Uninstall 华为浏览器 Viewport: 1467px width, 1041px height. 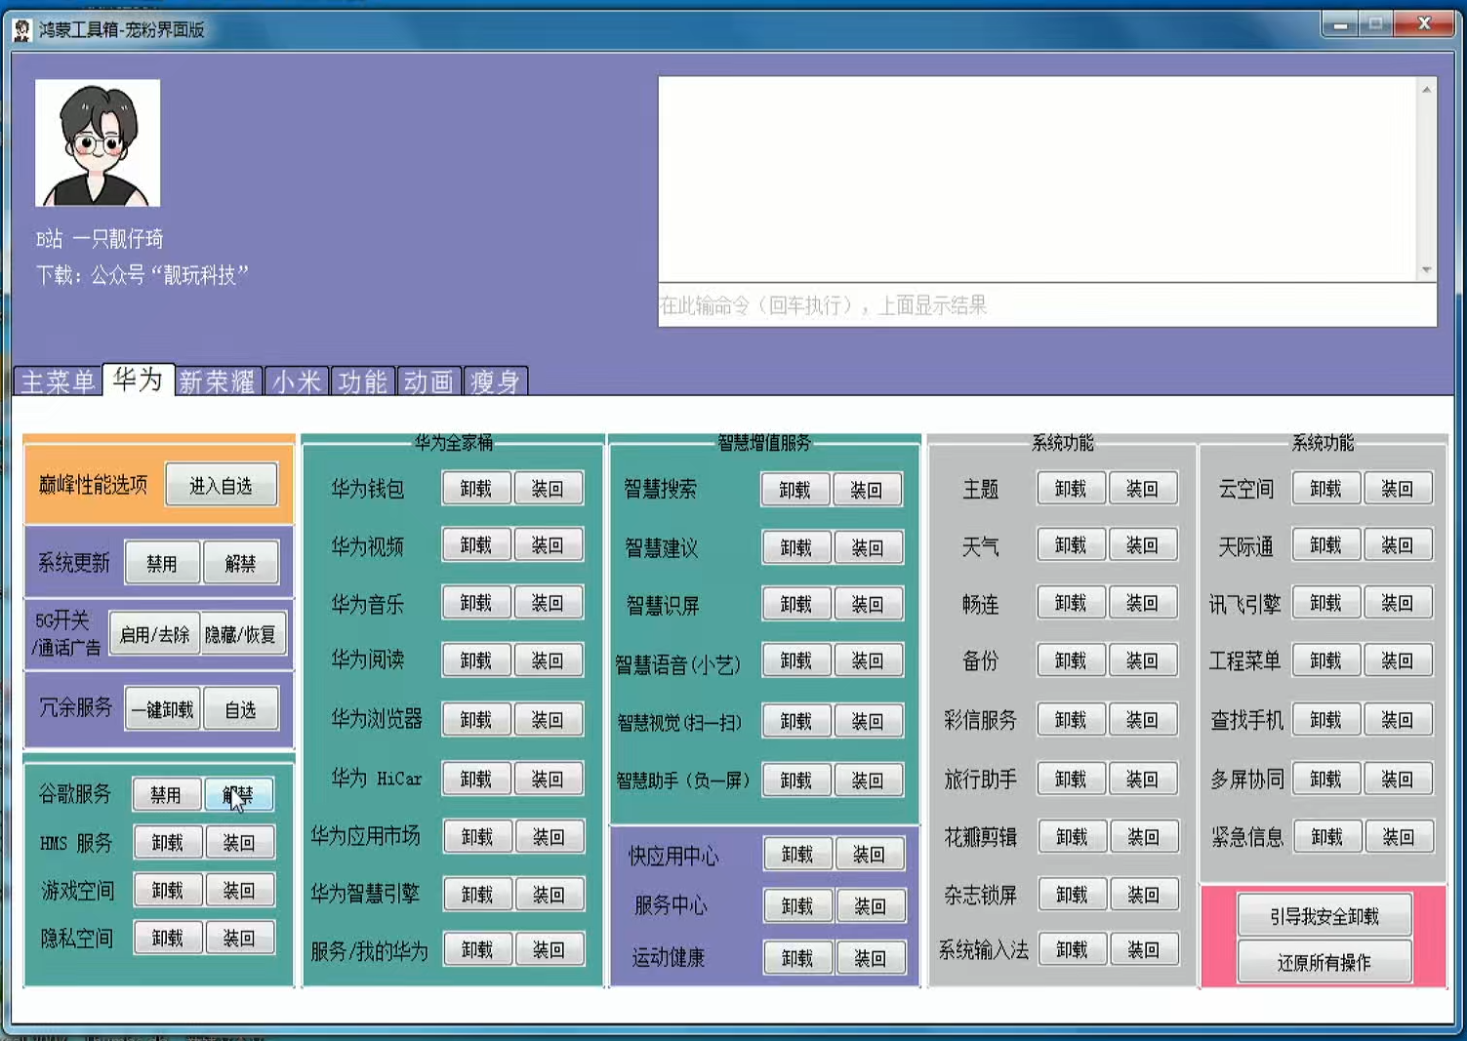(476, 719)
